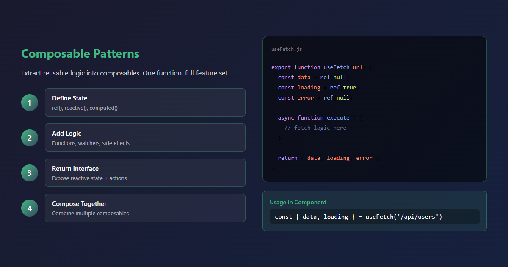Select the Define State card
Image resolution: width=508 pixels, height=267 pixels.
click(x=145, y=102)
